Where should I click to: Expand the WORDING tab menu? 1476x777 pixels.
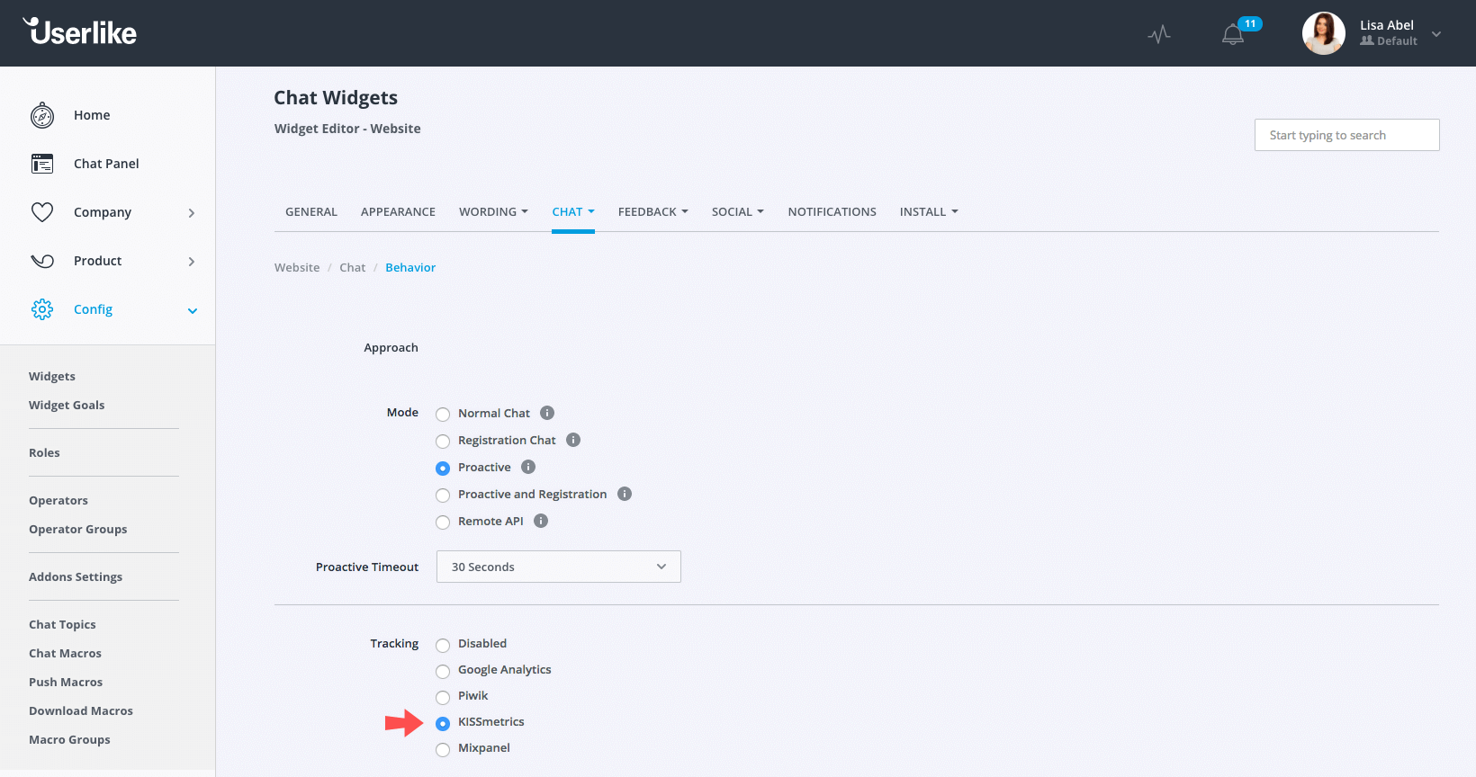pyautogui.click(x=493, y=212)
